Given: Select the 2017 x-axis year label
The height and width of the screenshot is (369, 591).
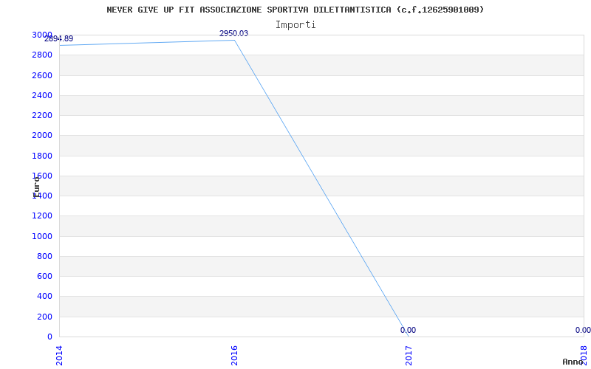Looking at the screenshot, I should (409, 356).
